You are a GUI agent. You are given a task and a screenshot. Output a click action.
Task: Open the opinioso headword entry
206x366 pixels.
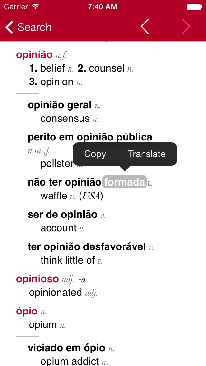click(x=37, y=279)
